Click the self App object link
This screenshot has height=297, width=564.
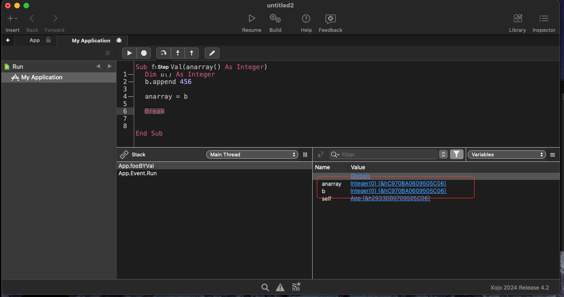tap(390, 198)
